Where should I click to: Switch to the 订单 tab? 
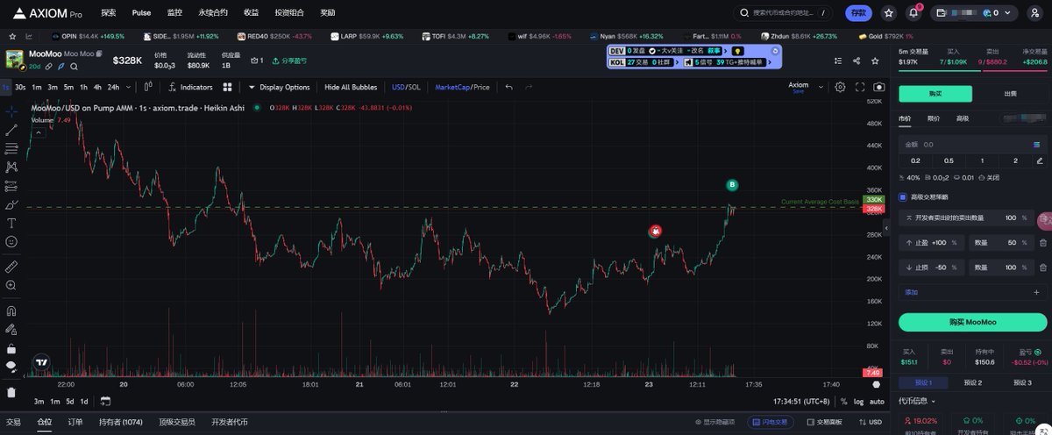pos(75,422)
